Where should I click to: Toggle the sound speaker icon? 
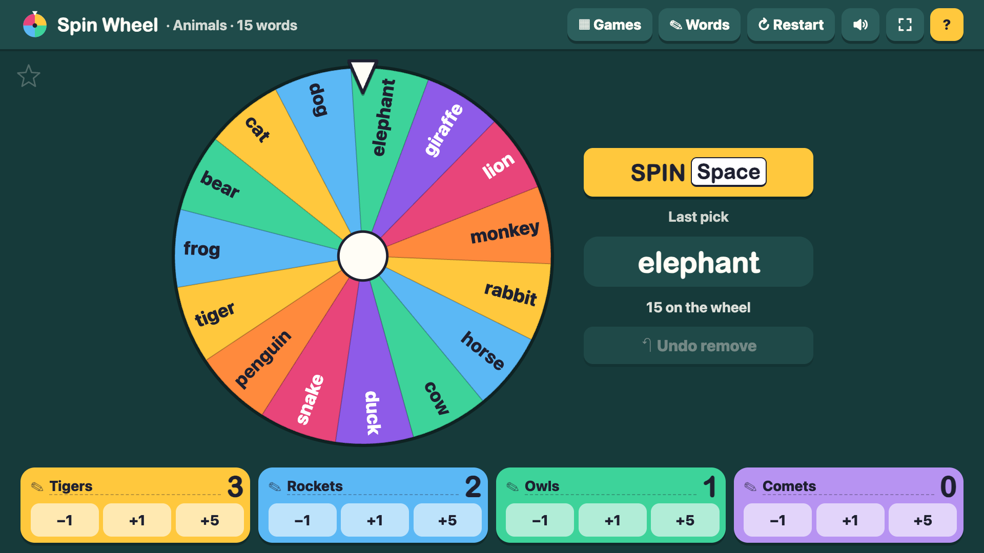[x=860, y=25]
